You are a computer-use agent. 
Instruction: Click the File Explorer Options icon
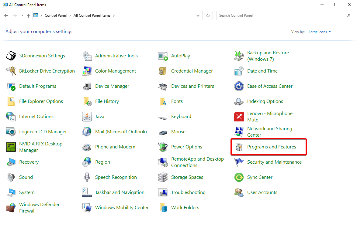[11, 101]
